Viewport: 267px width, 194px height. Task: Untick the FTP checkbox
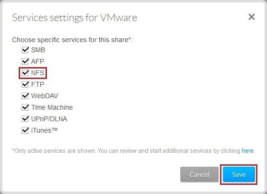point(25,84)
